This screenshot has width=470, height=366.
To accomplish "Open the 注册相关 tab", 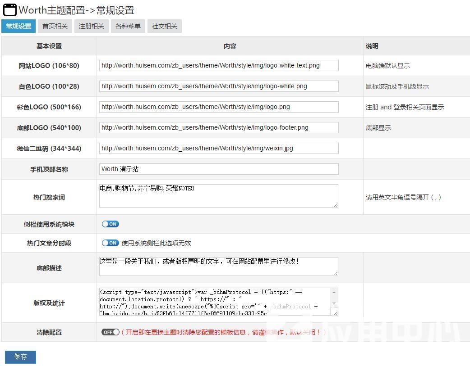I will click(92, 26).
